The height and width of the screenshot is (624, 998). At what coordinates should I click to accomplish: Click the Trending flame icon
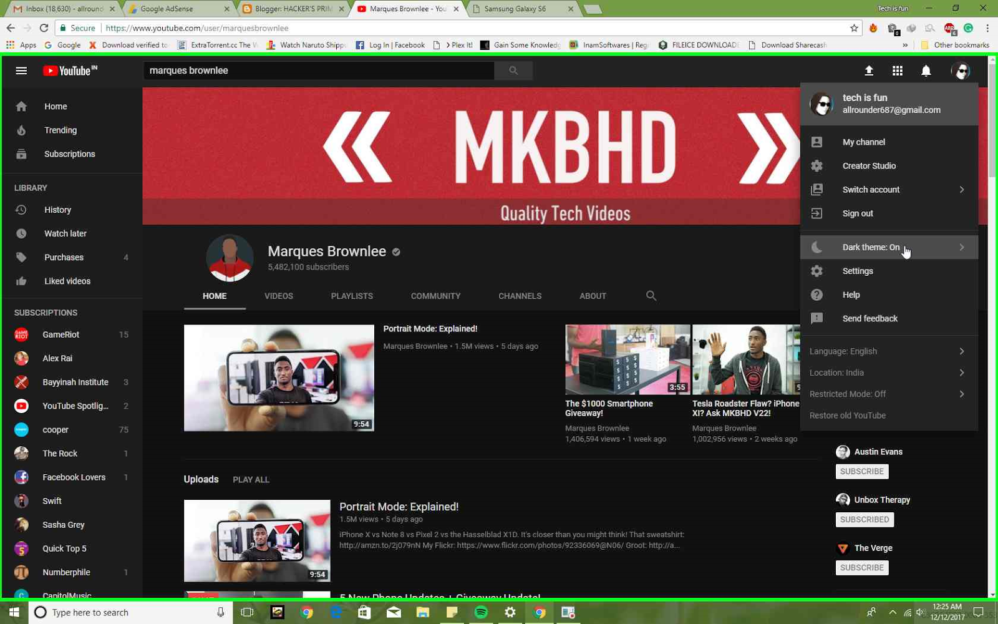tap(21, 130)
